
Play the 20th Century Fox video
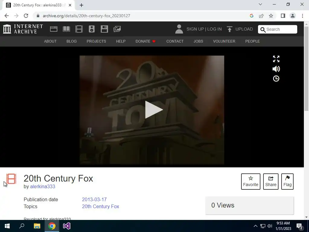154,110
